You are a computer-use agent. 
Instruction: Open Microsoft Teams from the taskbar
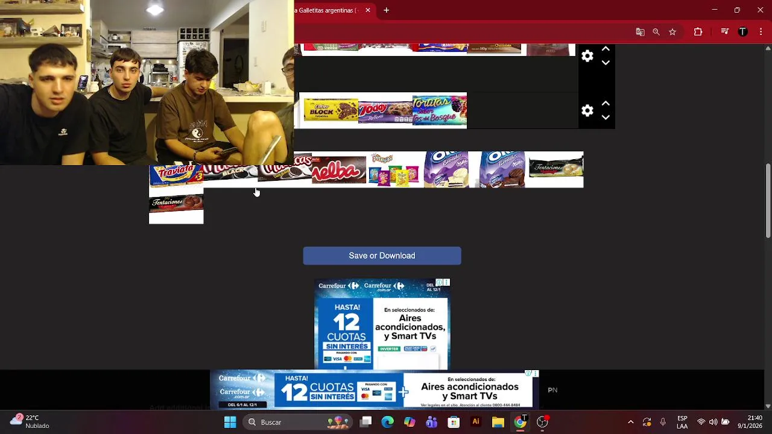(432, 423)
